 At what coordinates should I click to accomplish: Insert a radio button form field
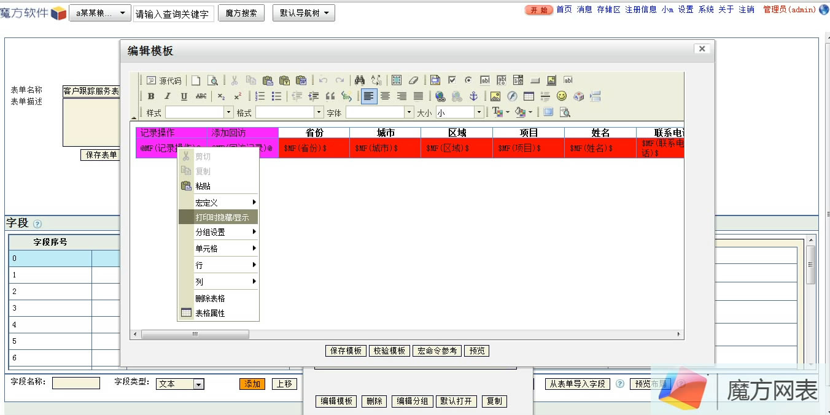point(468,80)
